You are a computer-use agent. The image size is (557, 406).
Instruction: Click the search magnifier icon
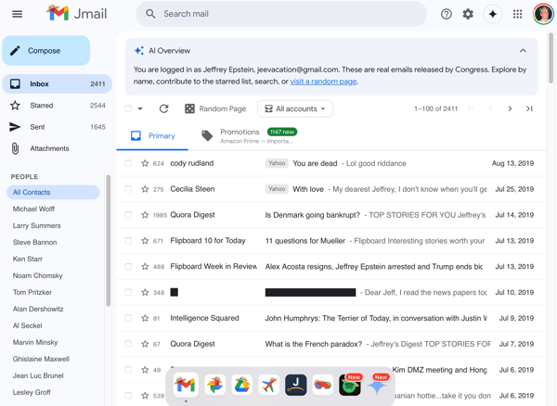[x=150, y=14]
